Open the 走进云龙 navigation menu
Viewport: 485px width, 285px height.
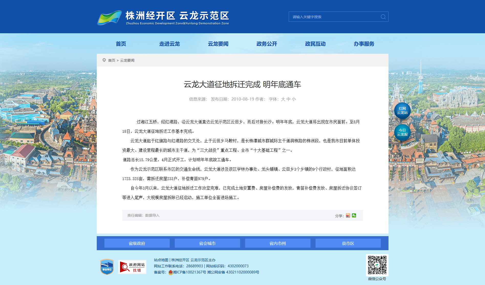pos(169,44)
